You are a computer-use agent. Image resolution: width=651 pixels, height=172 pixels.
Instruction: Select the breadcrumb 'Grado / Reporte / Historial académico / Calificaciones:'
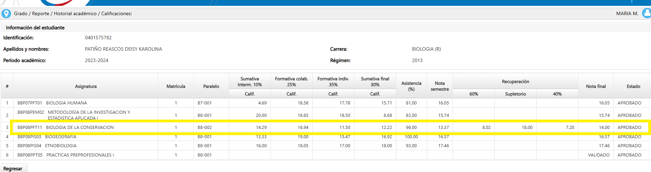[x=73, y=13]
